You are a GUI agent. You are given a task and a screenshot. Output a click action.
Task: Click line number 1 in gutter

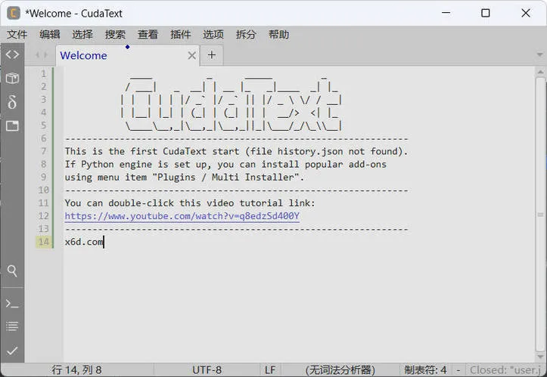(x=44, y=74)
